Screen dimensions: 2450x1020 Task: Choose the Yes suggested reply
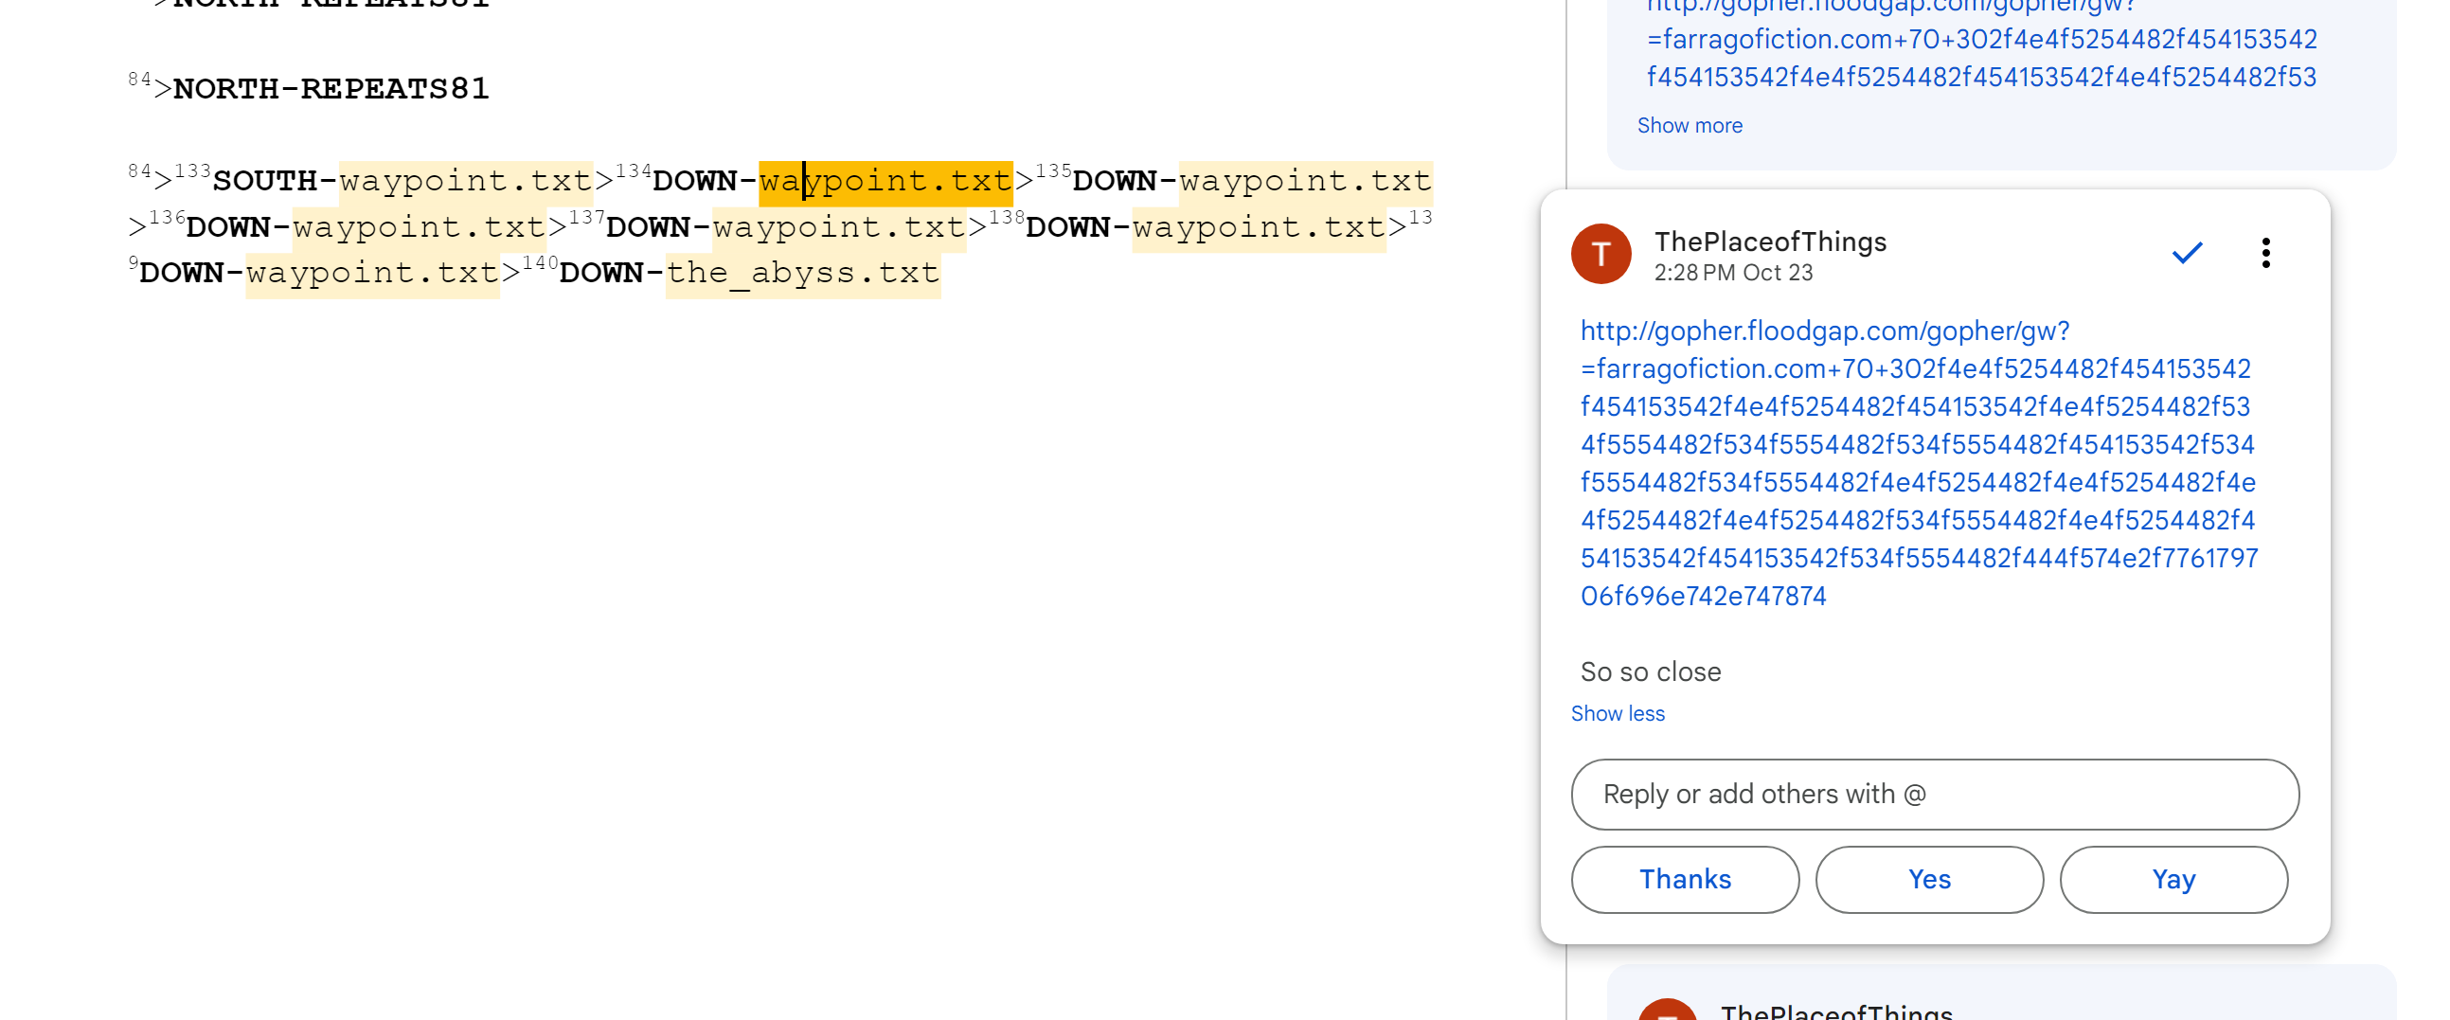(x=1929, y=879)
